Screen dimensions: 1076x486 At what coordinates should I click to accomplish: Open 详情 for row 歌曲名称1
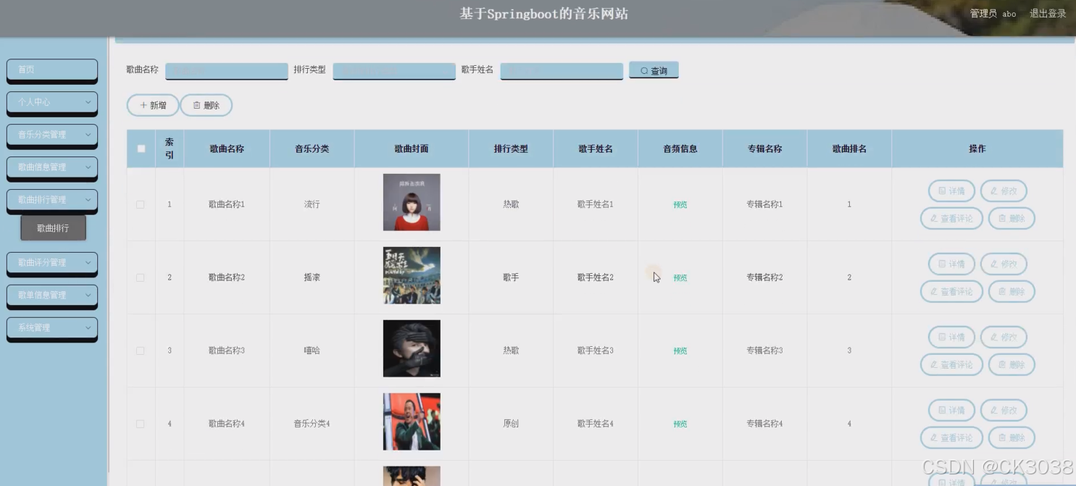point(951,191)
